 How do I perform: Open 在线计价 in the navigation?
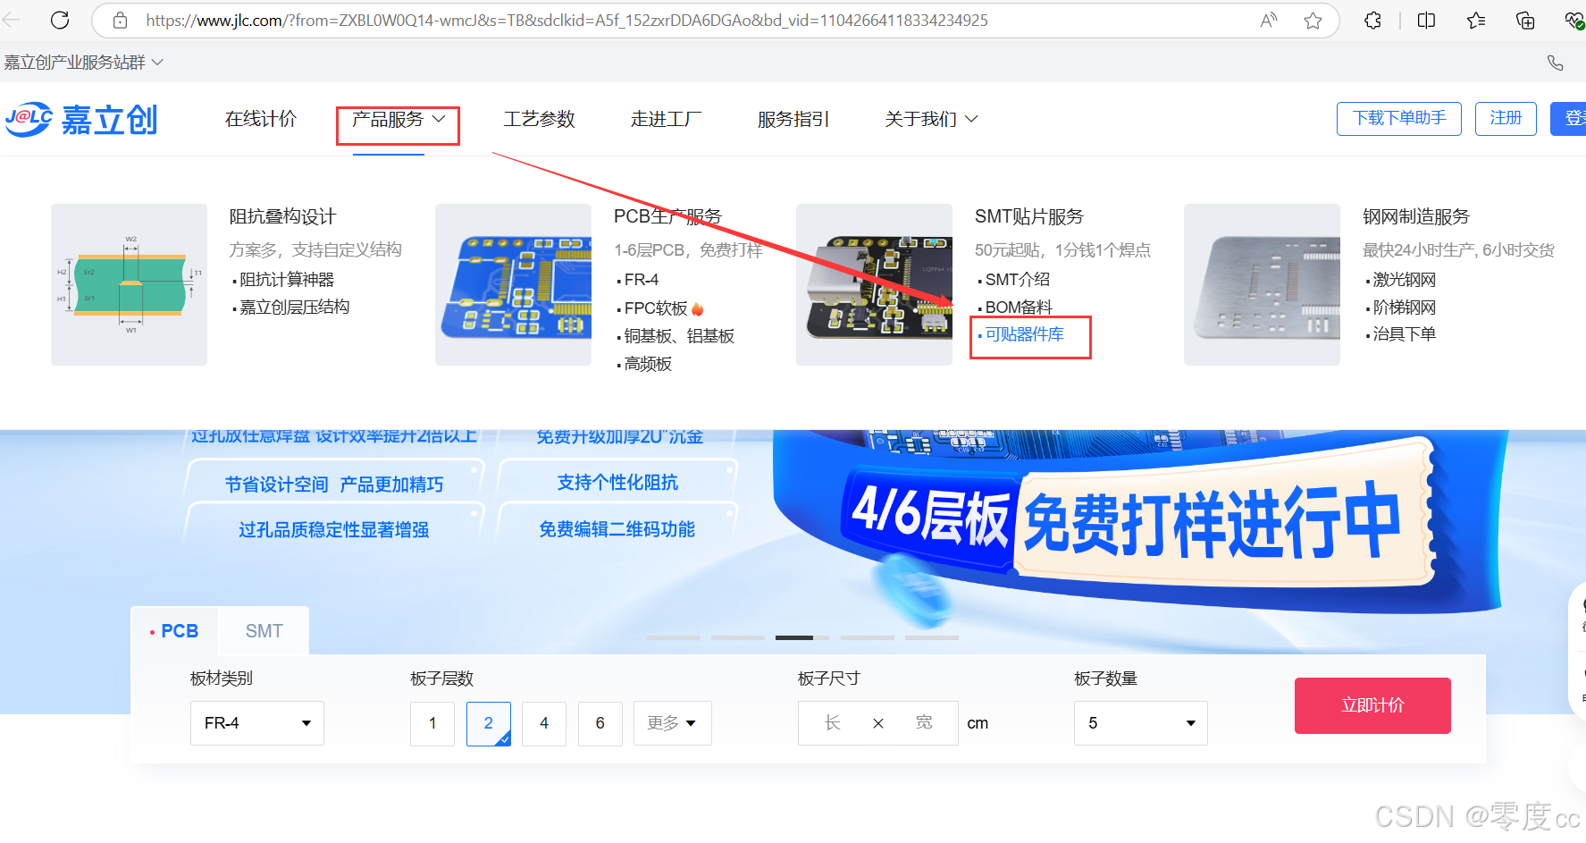click(261, 119)
